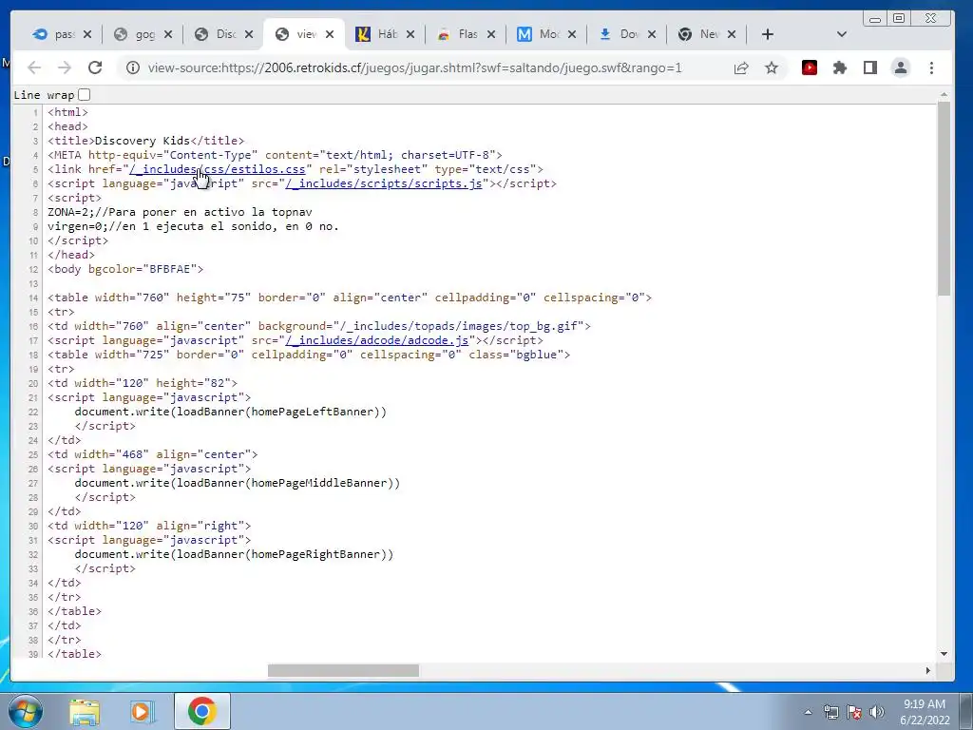Viewport: 973px width, 730px height.
Task: Bookmark this page with the star icon
Action: pyautogui.click(x=772, y=67)
